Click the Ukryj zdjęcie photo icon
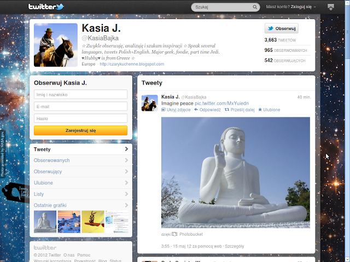The height and width of the screenshot is (262, 350). pyautogui.click(x=164, y=110)
